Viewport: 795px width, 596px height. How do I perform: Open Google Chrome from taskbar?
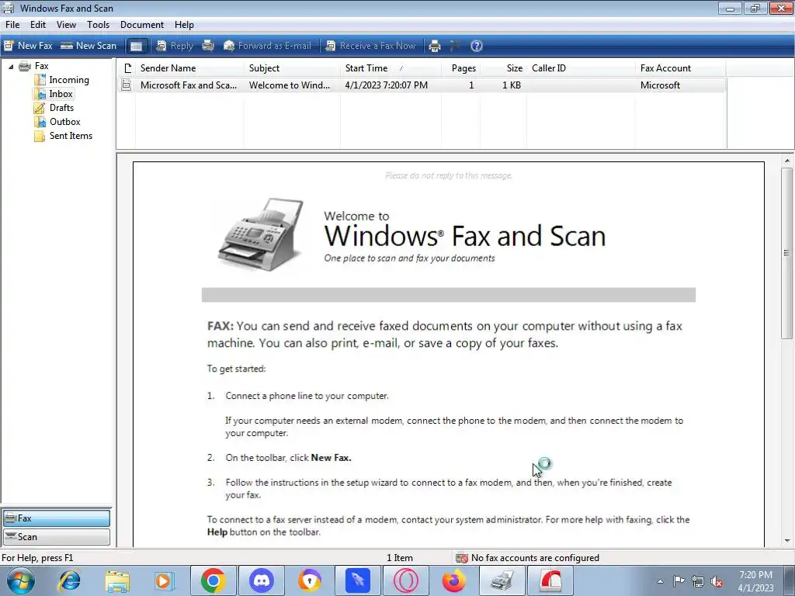[x=213, y=580]
